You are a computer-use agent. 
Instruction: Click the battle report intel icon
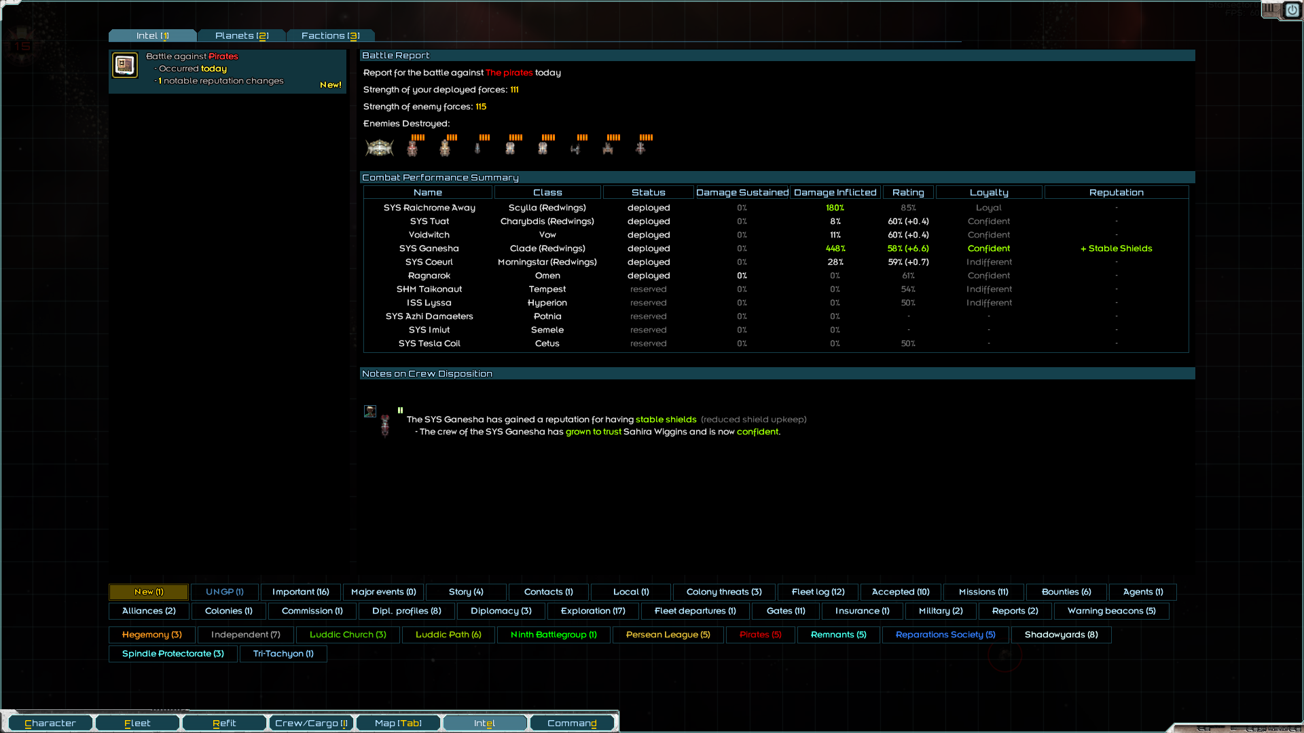click(125, 66)
